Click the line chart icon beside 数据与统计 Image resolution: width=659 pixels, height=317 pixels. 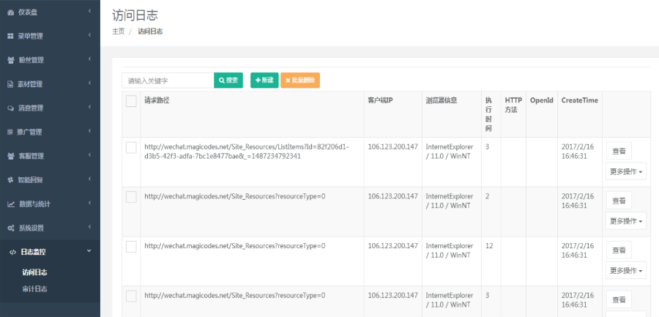point(11,204)
